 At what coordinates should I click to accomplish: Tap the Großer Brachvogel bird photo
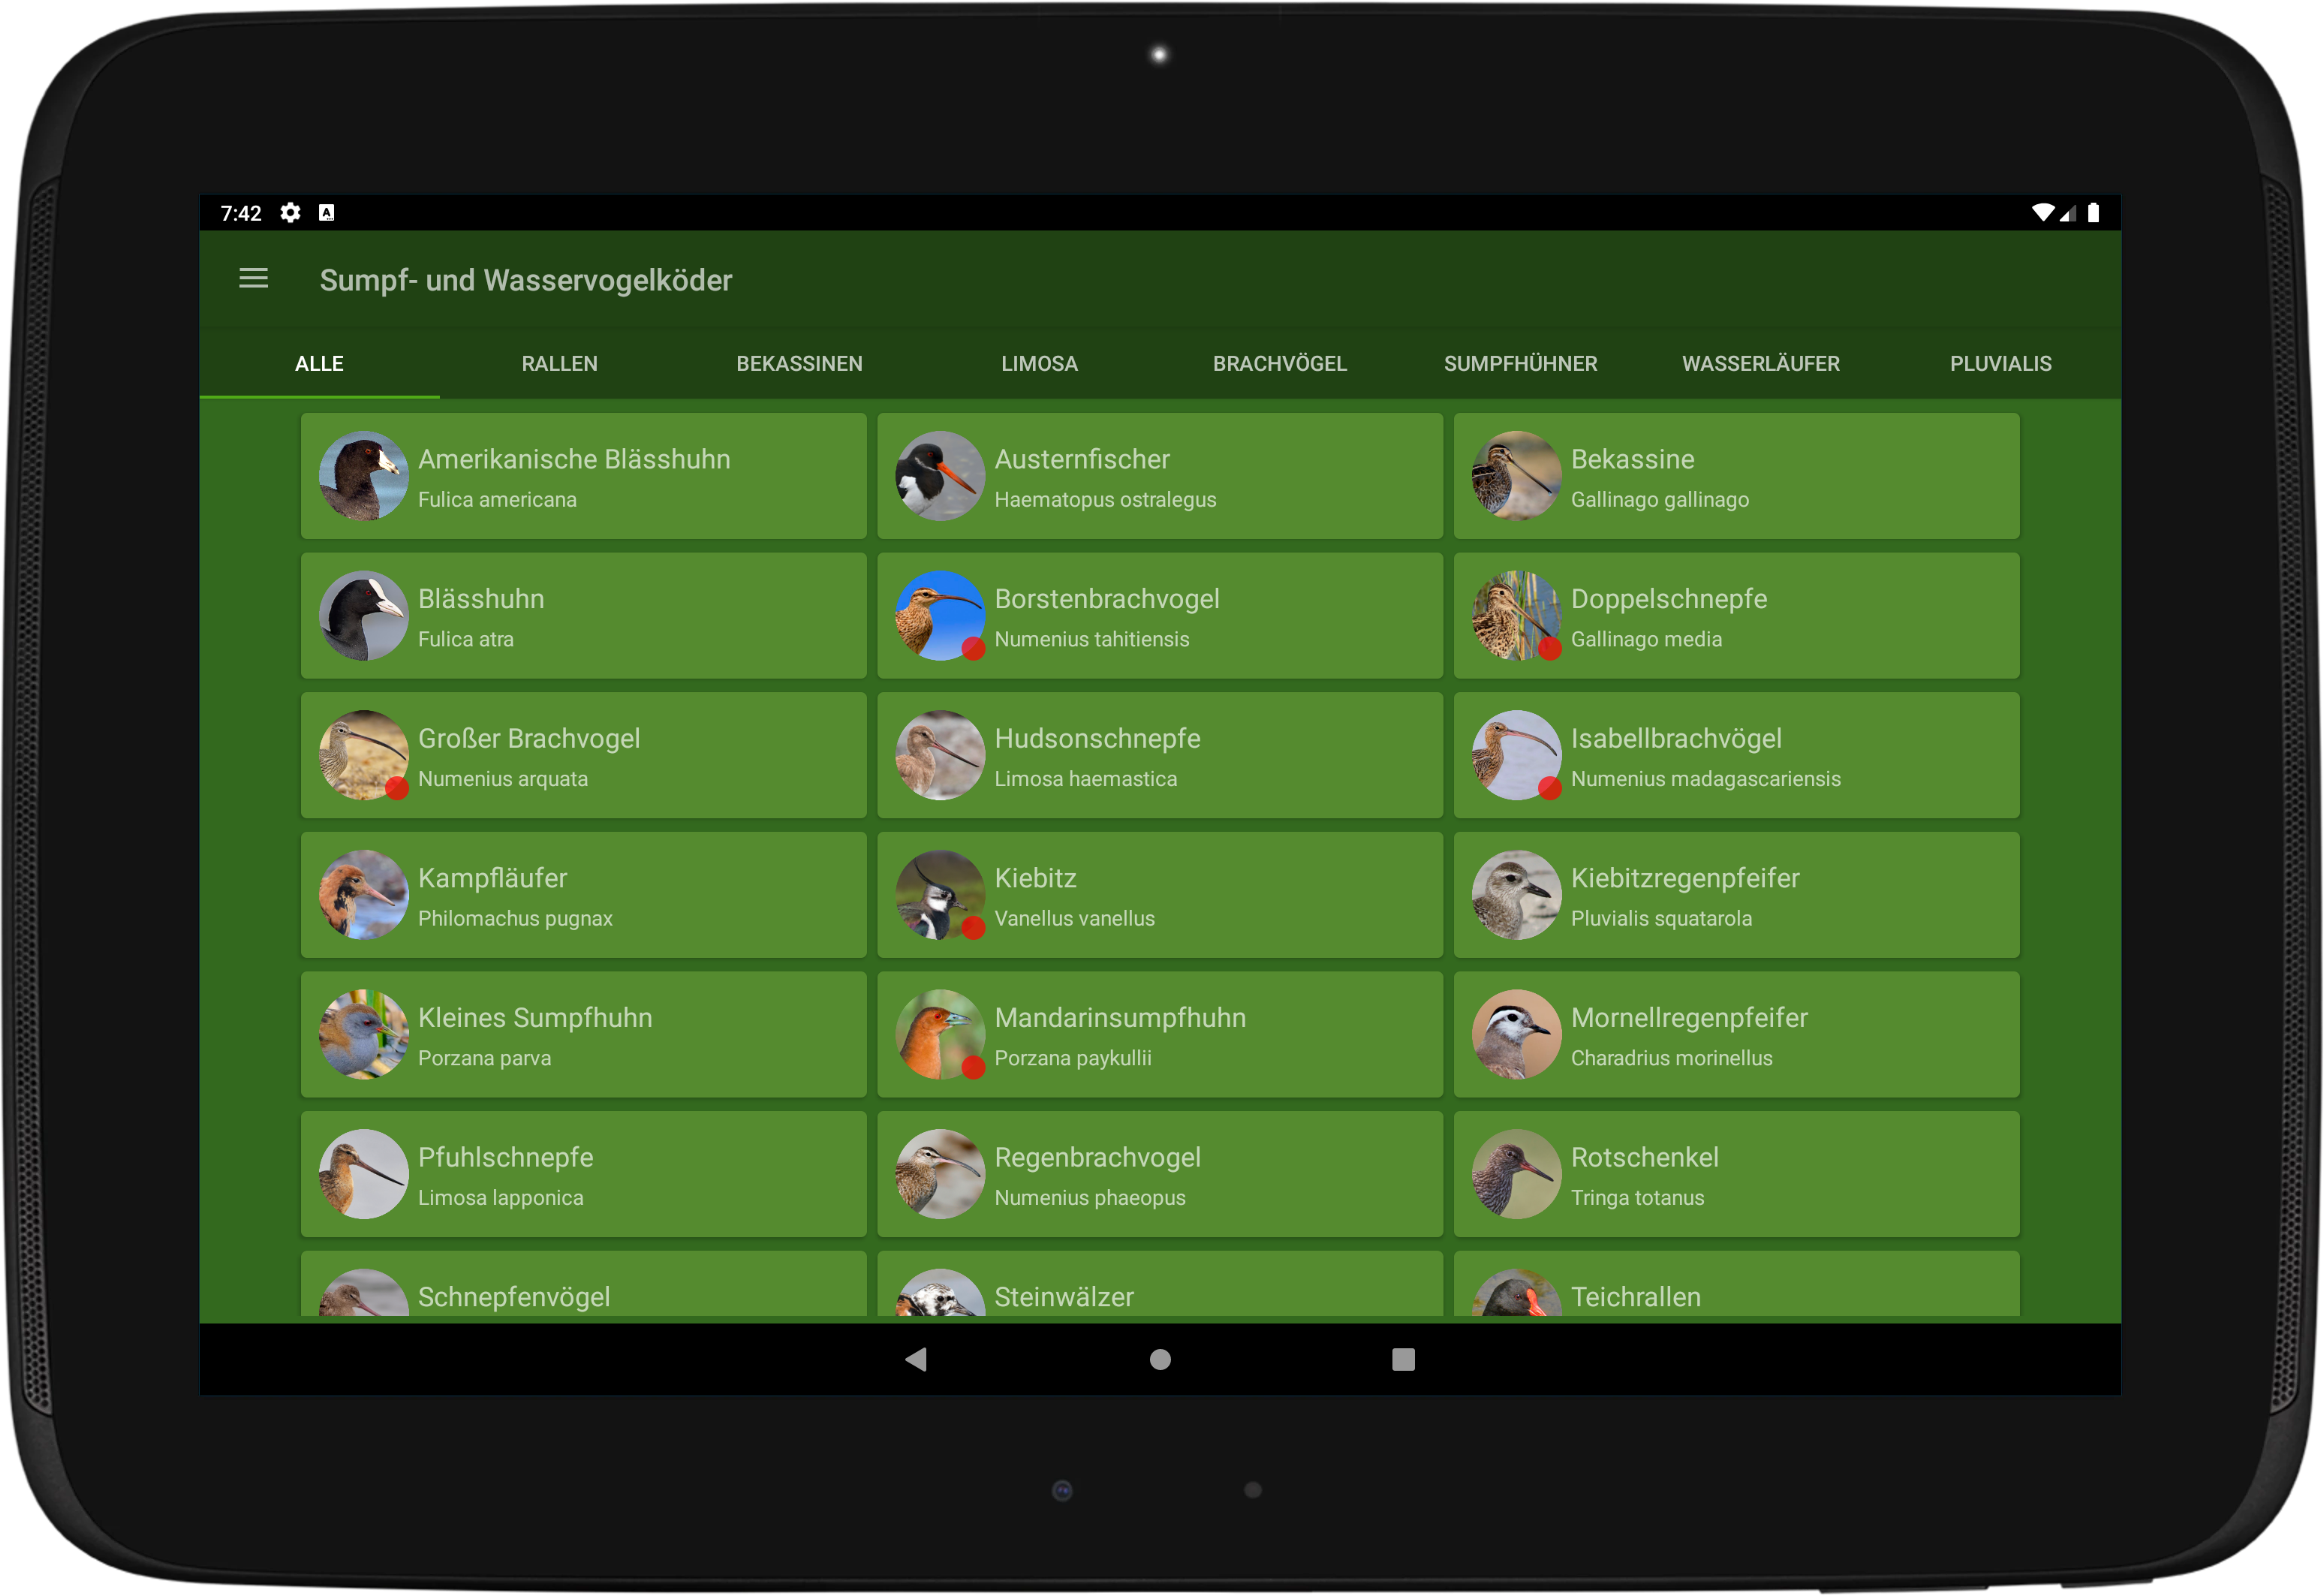(x=364, y=755)
